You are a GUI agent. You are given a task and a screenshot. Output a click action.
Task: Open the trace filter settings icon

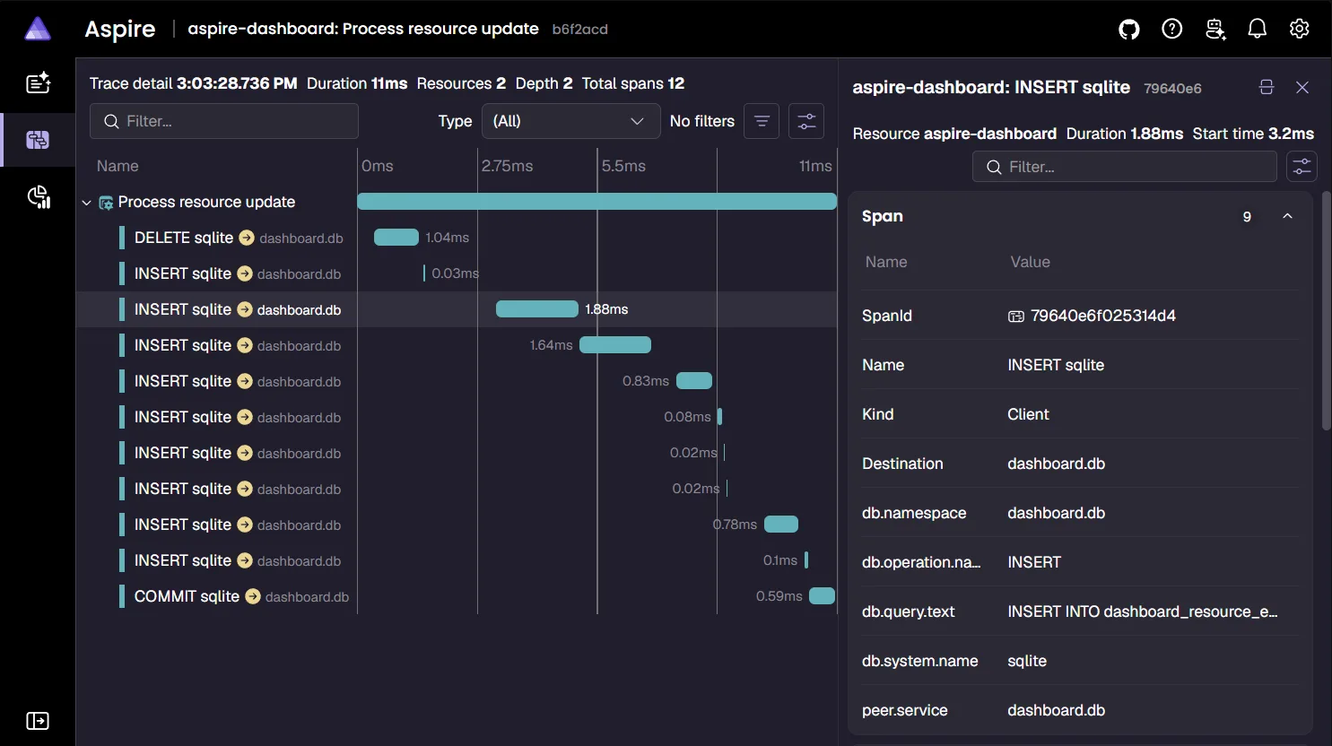click(806, 121)
